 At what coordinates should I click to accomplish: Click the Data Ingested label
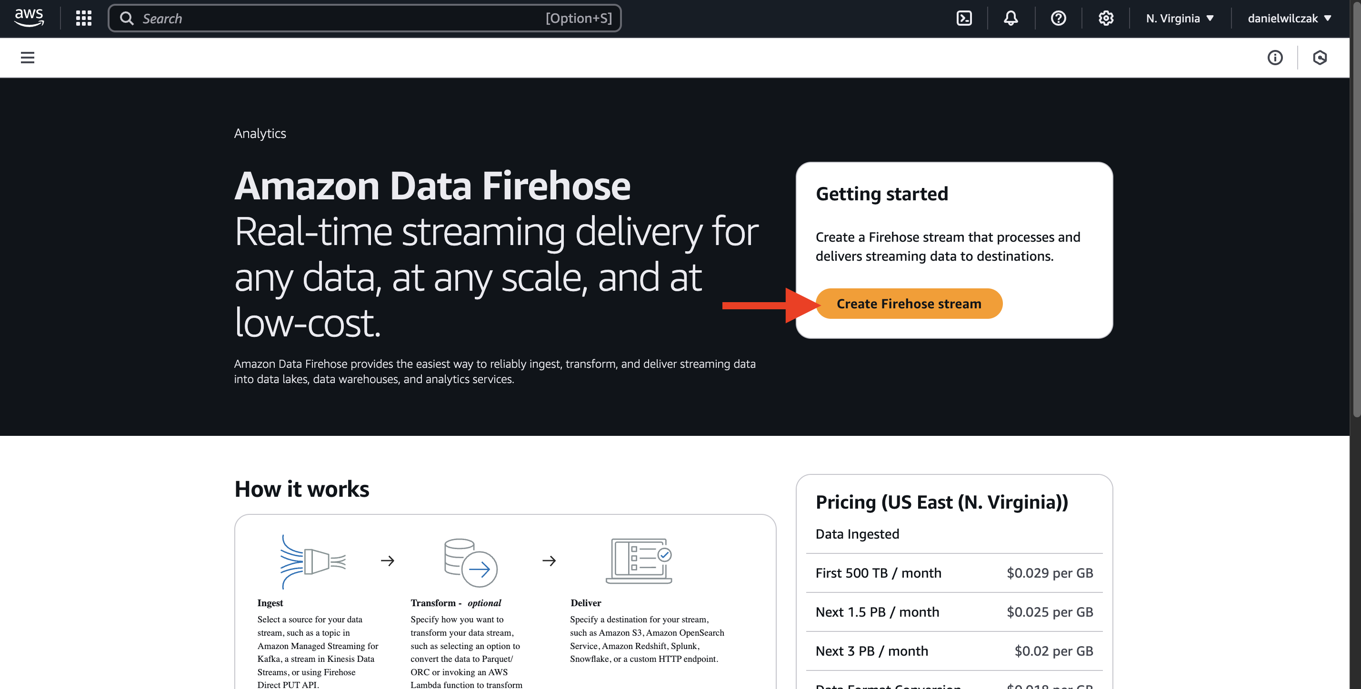[857, 534]
